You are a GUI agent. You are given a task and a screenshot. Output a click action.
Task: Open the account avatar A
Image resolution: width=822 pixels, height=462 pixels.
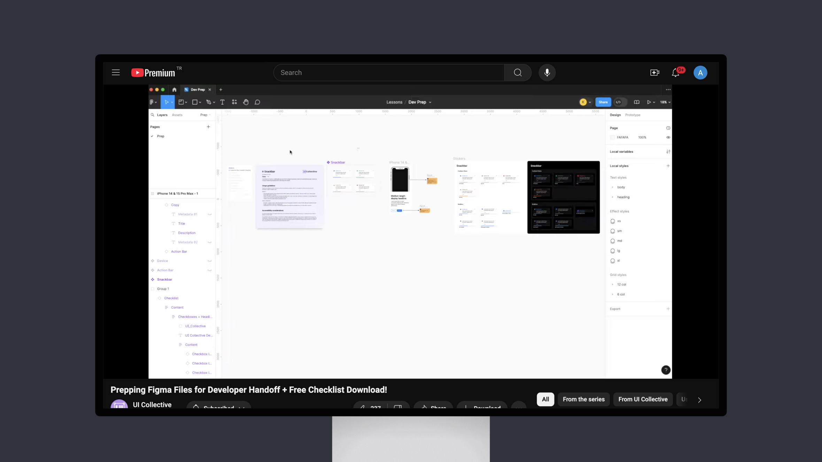700,72
